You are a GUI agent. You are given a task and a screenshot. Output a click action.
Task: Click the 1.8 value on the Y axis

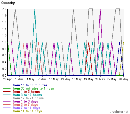click(x=4, y=15)
